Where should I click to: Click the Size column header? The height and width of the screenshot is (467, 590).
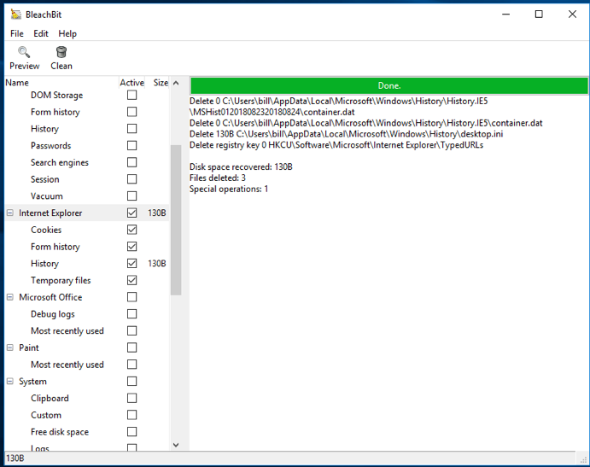coord(161,83)
